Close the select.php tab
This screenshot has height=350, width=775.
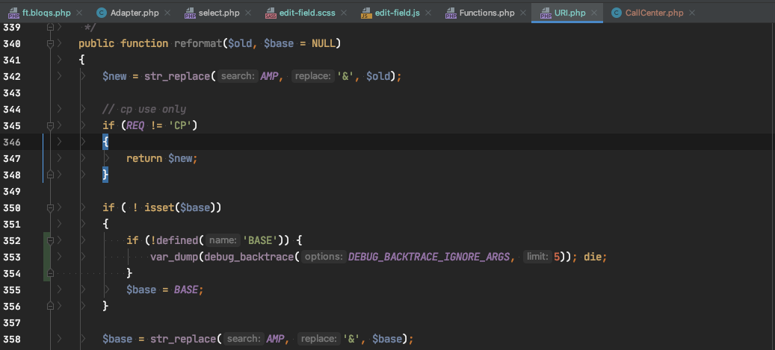248,13
